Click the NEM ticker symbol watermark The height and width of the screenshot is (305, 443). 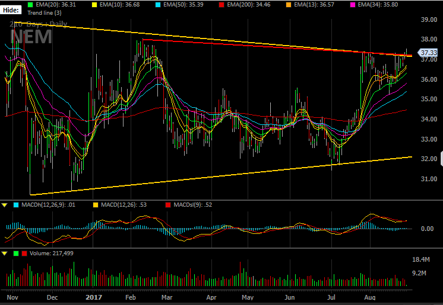(x=31, y=37)
